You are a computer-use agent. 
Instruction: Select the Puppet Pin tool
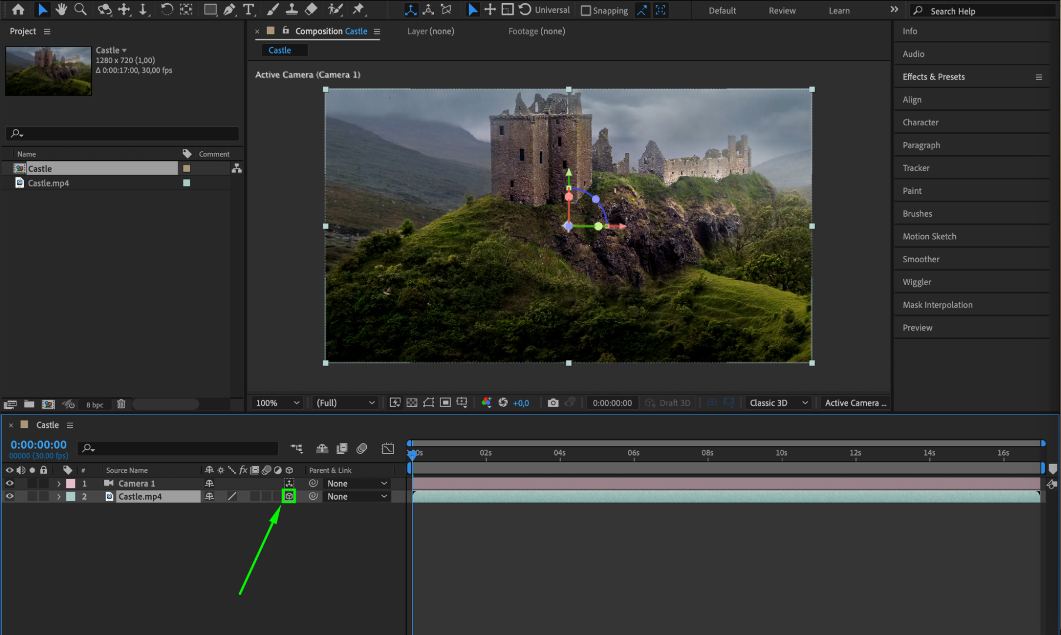coord(359,10)
